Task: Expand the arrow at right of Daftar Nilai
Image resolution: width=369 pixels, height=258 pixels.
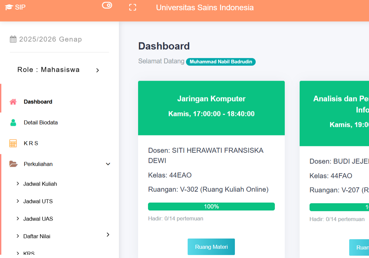Action: point(108,235)
